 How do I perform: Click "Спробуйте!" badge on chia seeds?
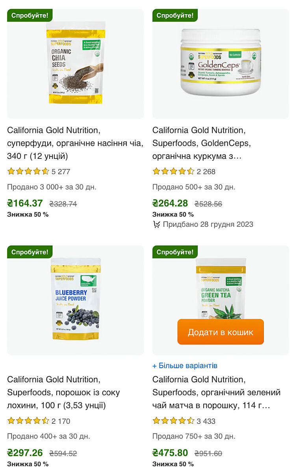pyautogui.click(x=30, y=16)
